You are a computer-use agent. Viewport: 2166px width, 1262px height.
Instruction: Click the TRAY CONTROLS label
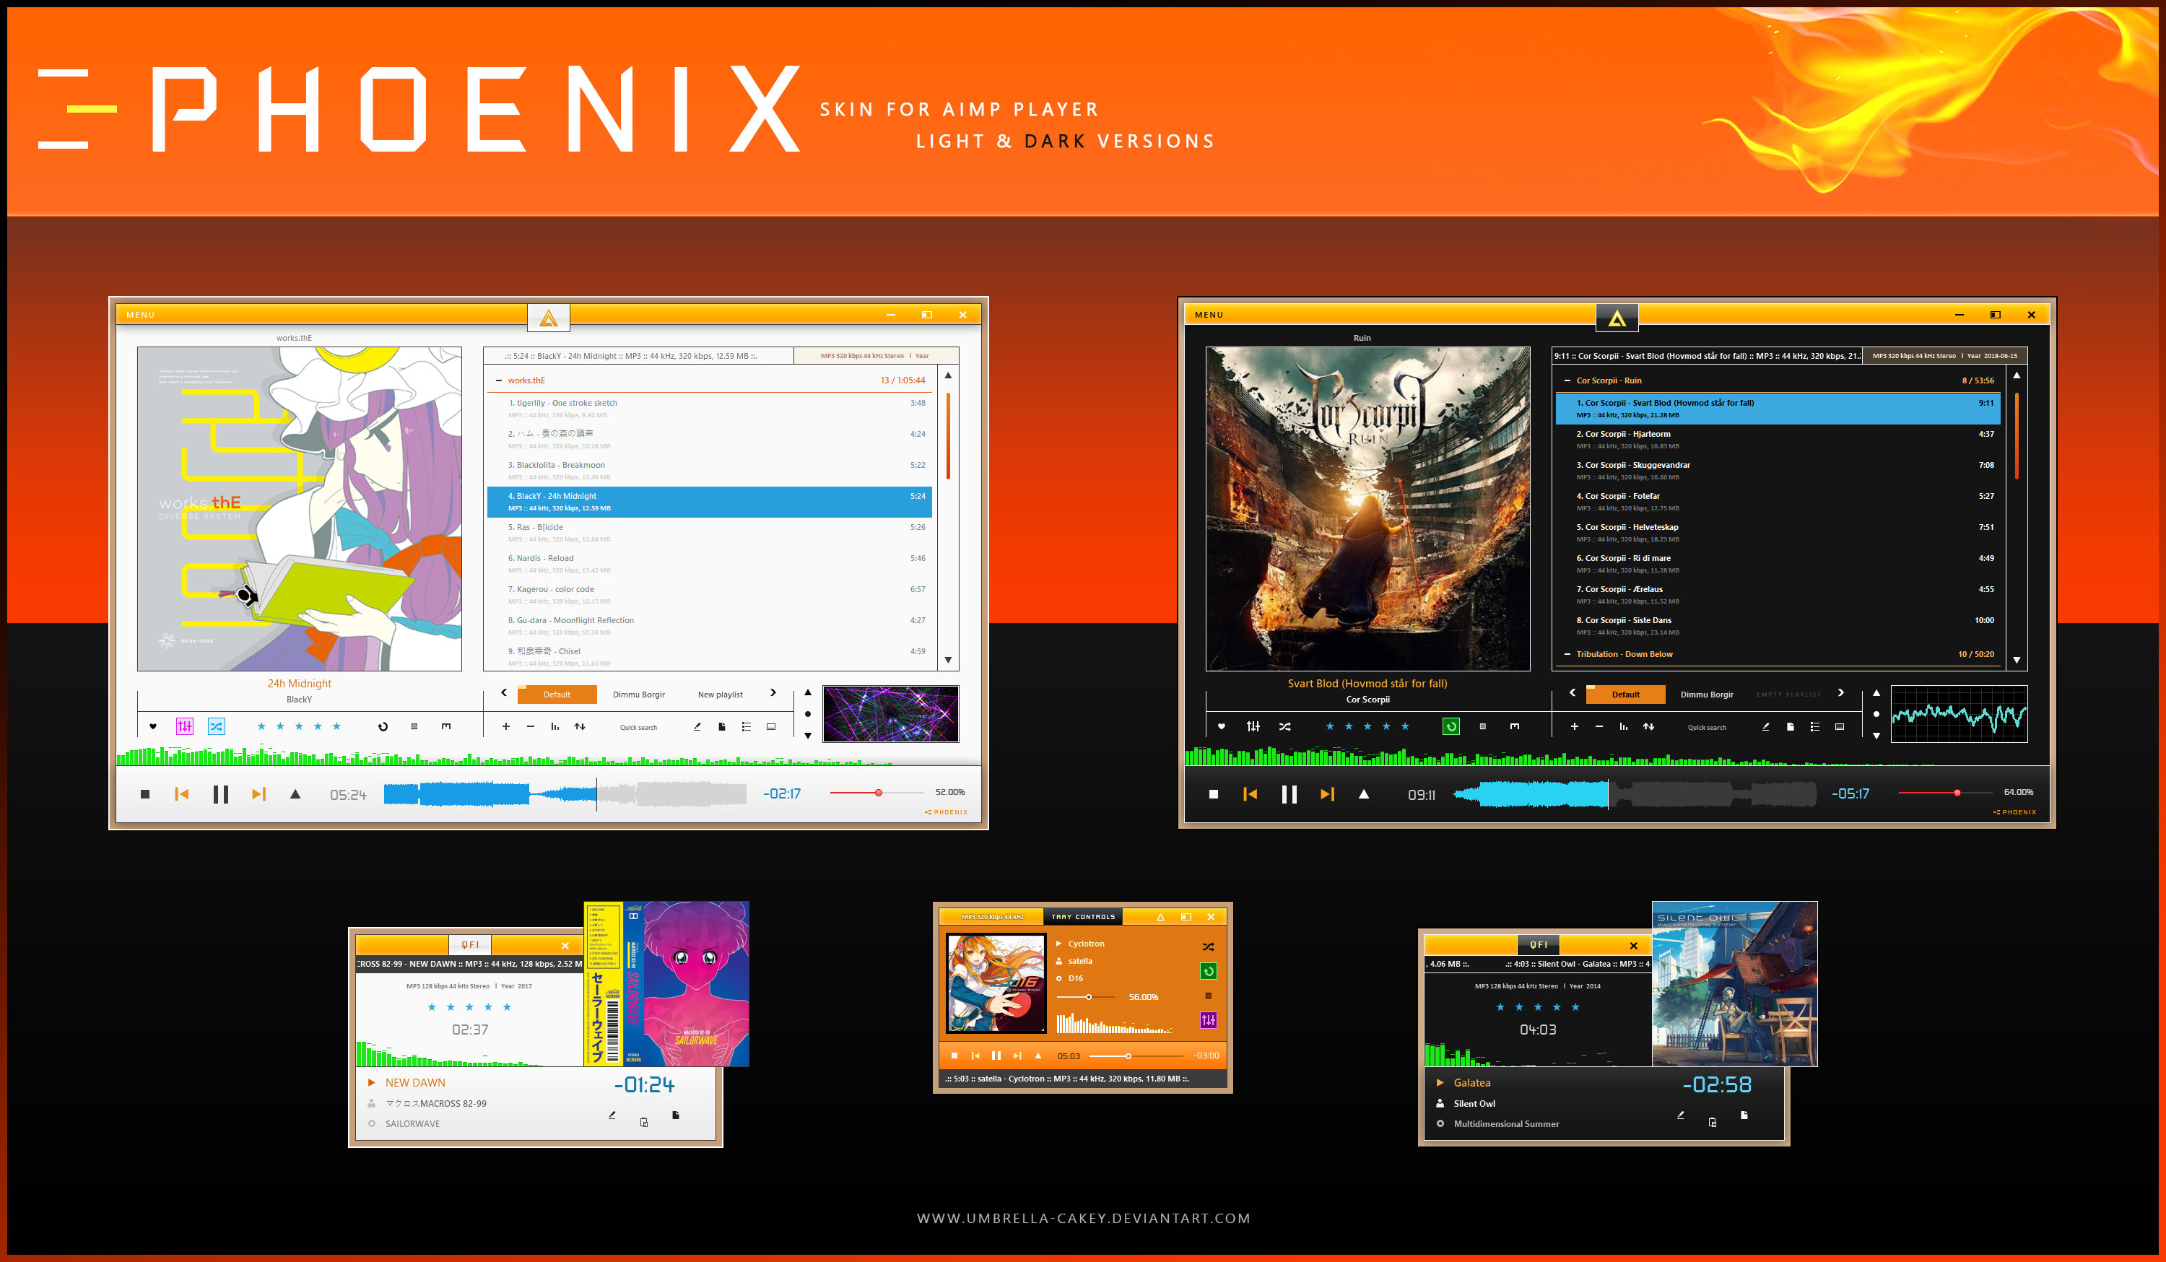[1083, 918]
